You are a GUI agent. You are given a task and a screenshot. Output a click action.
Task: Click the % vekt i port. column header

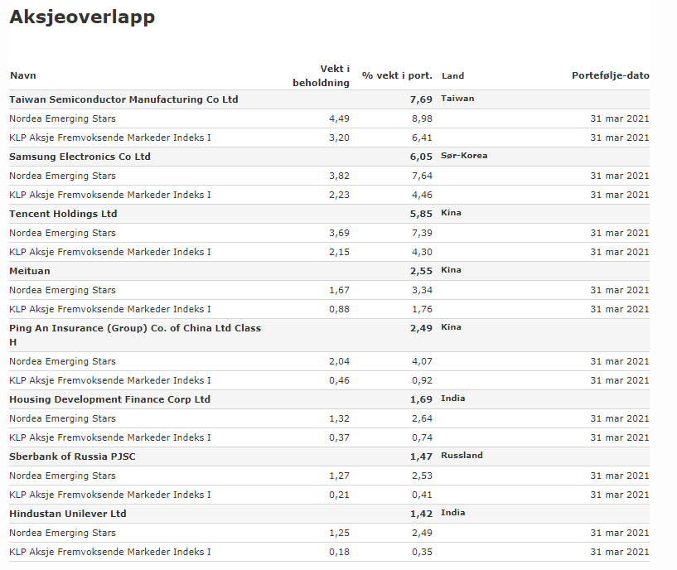click(397, 75)
